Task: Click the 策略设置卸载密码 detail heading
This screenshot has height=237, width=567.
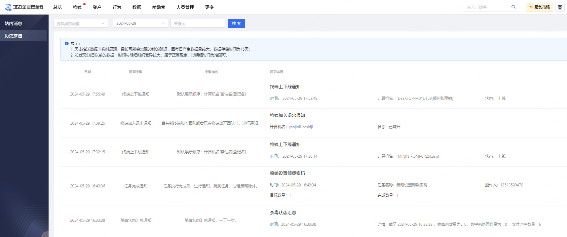Action: pyautogui.click(x=287, y=173)
